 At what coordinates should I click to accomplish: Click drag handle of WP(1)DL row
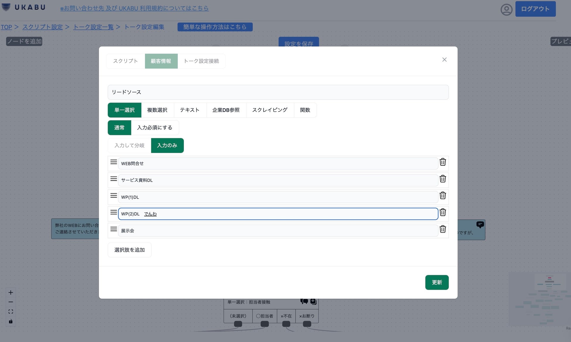tap(114, 195)
